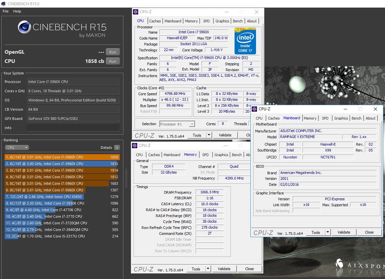Click BIOS Date value 02/01/2016
This screenshot has width=385, height=279.
[328, 184]
